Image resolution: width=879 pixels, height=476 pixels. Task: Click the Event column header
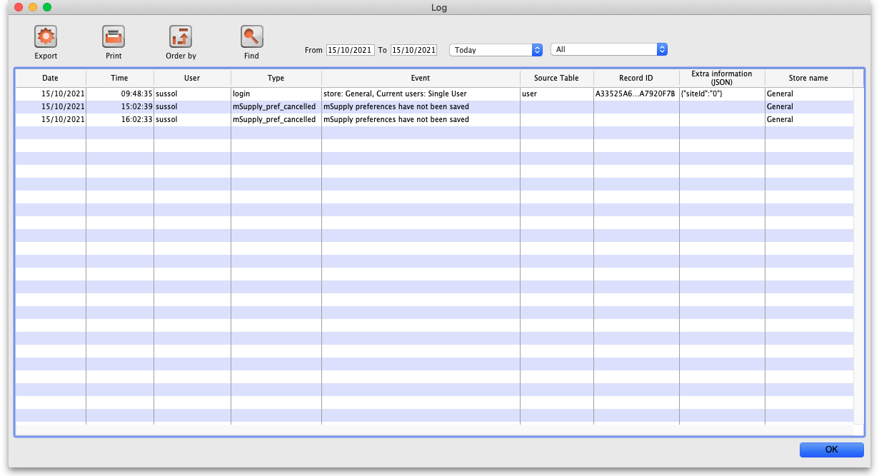[x=421, y=78]
